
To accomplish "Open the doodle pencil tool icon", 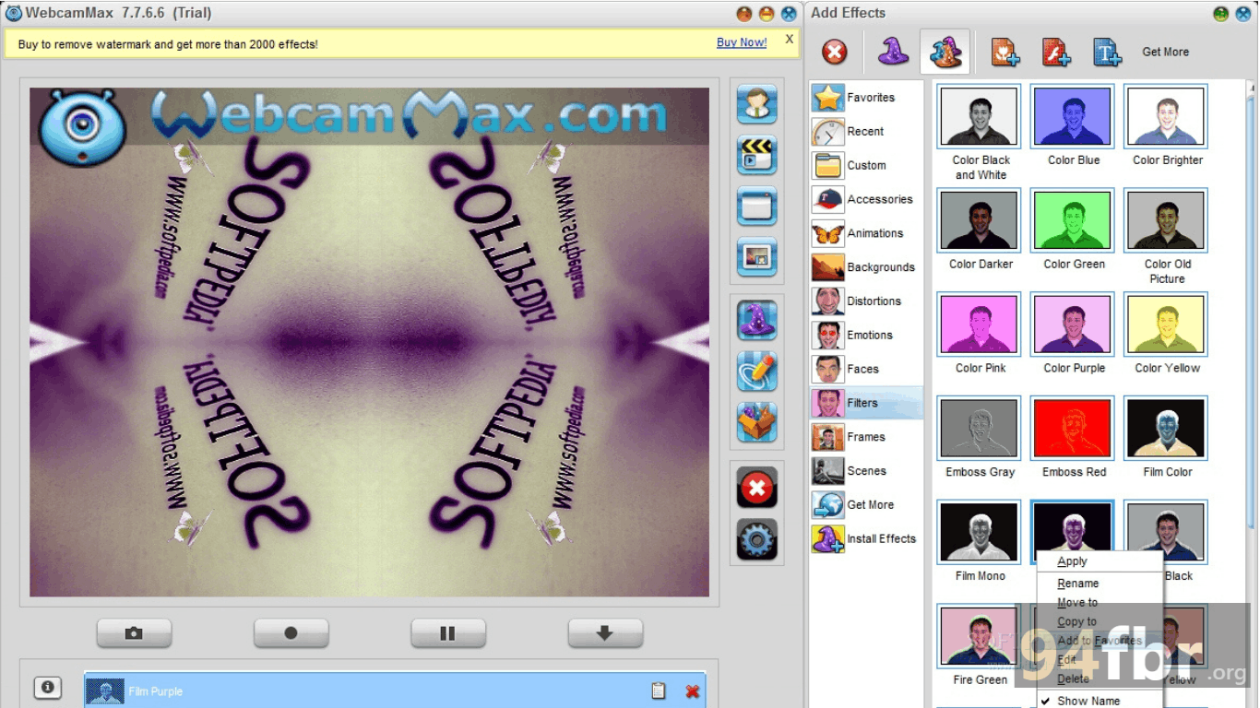I will coord(756,372).
